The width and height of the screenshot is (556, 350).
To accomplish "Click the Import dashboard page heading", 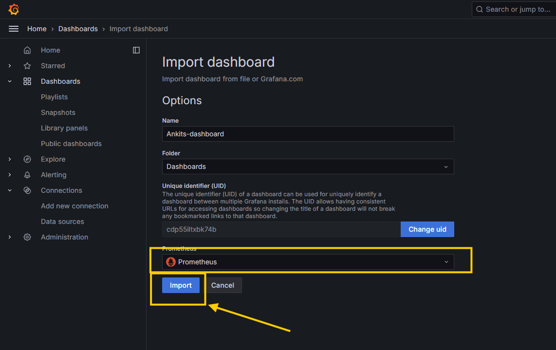I will (219, 62).
